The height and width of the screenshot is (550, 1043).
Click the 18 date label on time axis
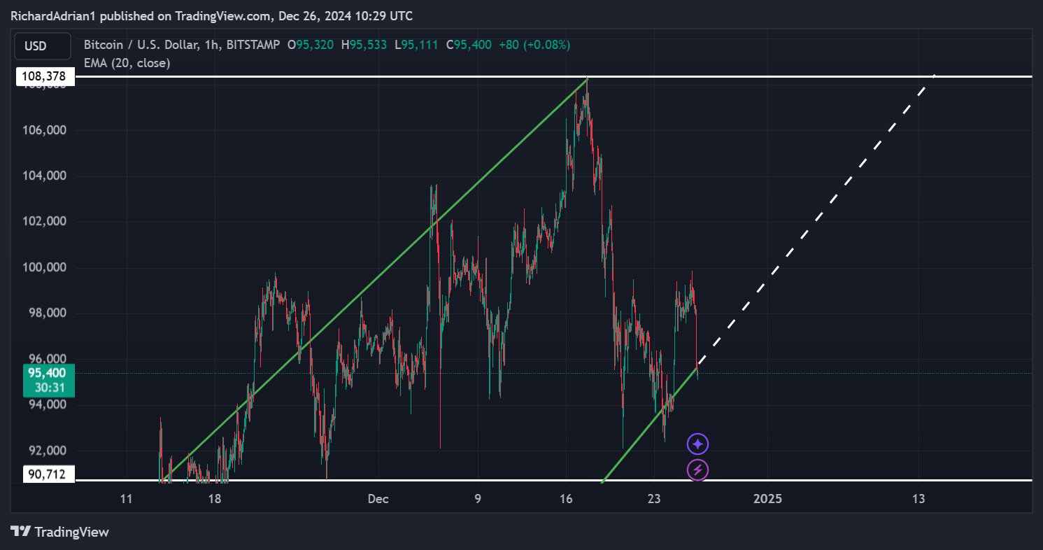pos(215,499)
